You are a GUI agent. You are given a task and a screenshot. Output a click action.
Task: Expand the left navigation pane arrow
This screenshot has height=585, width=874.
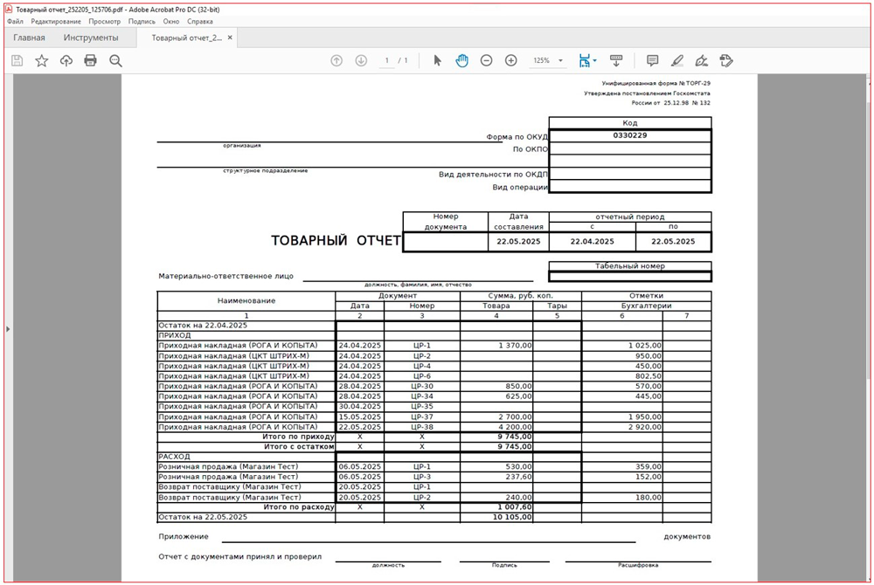(6, 328)
